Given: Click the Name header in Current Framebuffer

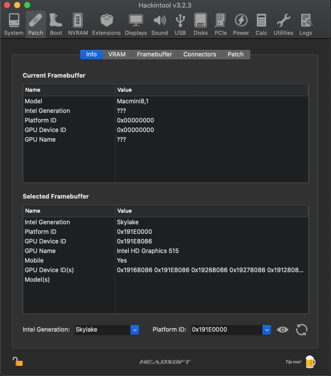Looking at the screenshot, I should (x=69, y=90).
